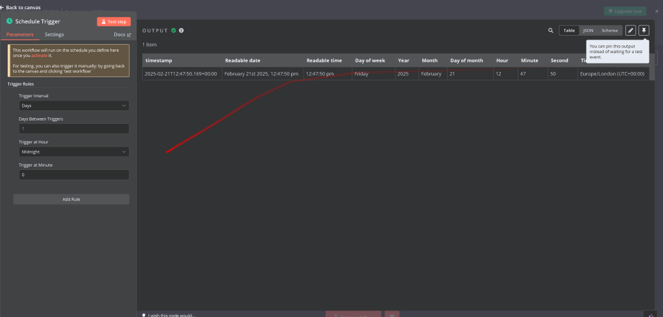Click the green success checkmark icon

pos(173,30)
